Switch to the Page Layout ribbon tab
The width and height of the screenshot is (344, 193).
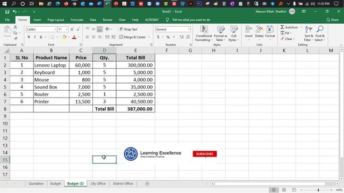56,20
